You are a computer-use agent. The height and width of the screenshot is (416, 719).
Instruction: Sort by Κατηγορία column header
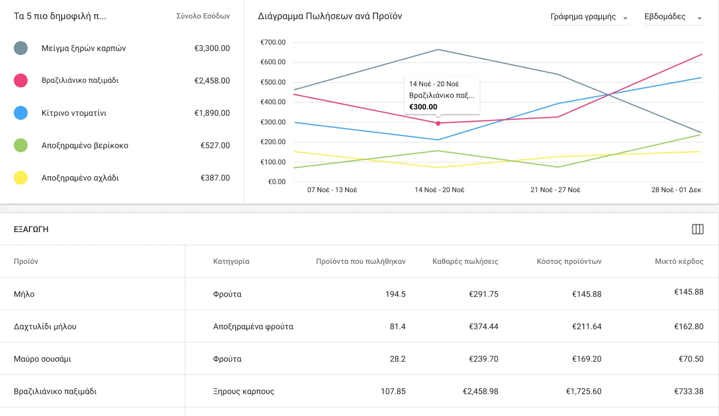[x=231, y=262]
